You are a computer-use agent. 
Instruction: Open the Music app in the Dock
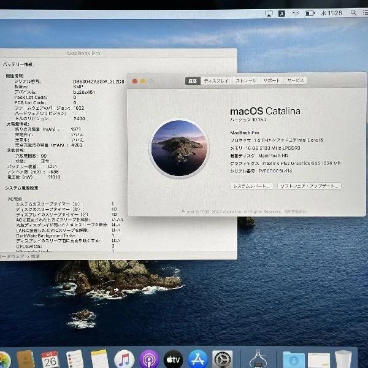tap(125, 359)
